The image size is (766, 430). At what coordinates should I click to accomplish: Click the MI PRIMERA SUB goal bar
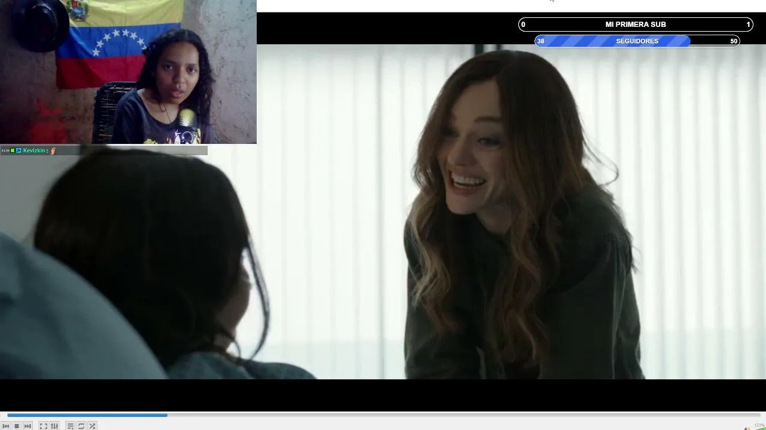pos(636,24)
